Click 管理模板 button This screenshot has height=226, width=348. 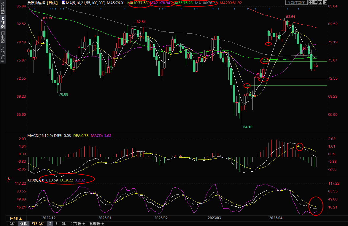pos(96,224)
